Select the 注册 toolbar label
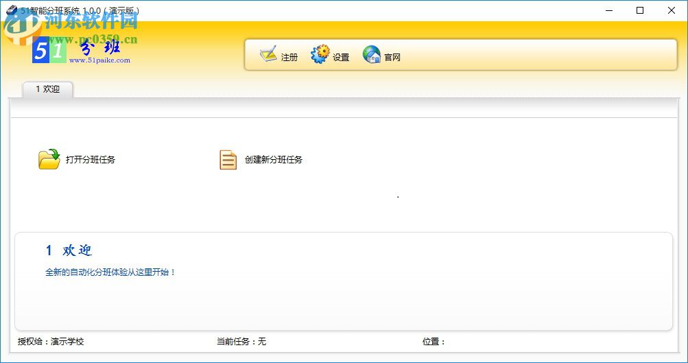The height and width of the screenshot is (363, 688). click(x=289, y=58)
